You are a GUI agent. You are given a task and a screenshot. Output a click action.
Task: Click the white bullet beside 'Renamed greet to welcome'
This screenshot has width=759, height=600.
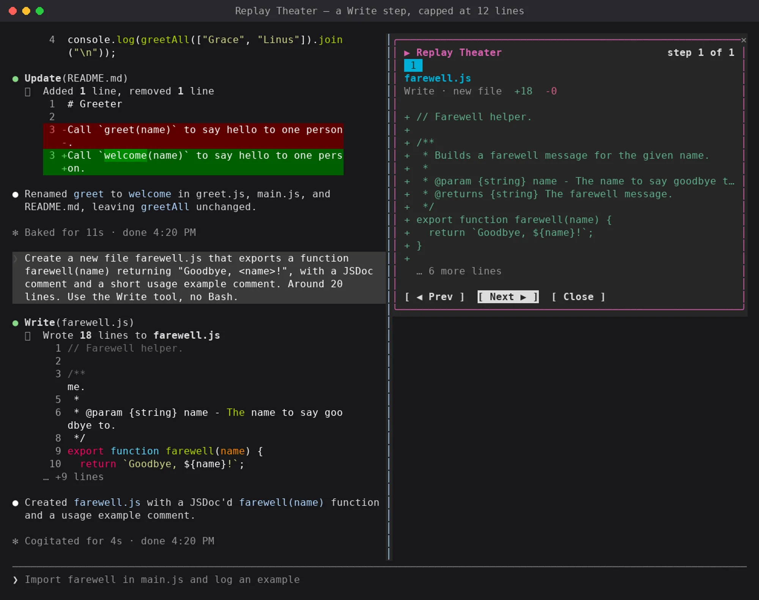point(15,195)
